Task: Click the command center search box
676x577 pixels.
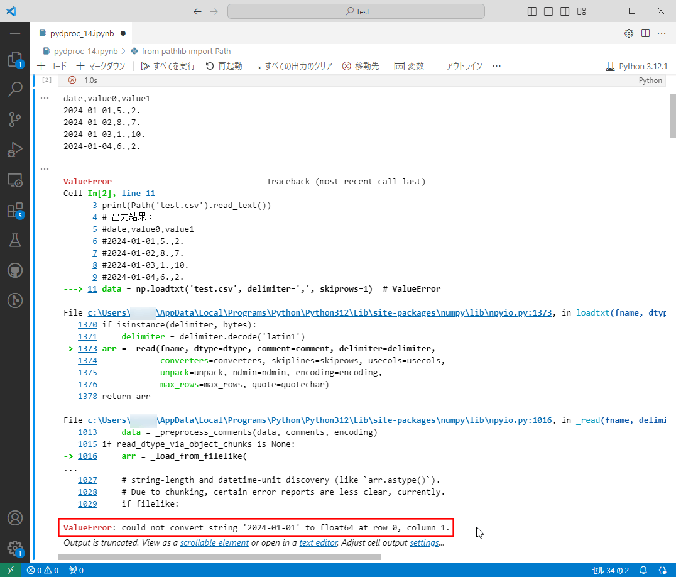Action: tap(356, 11)
